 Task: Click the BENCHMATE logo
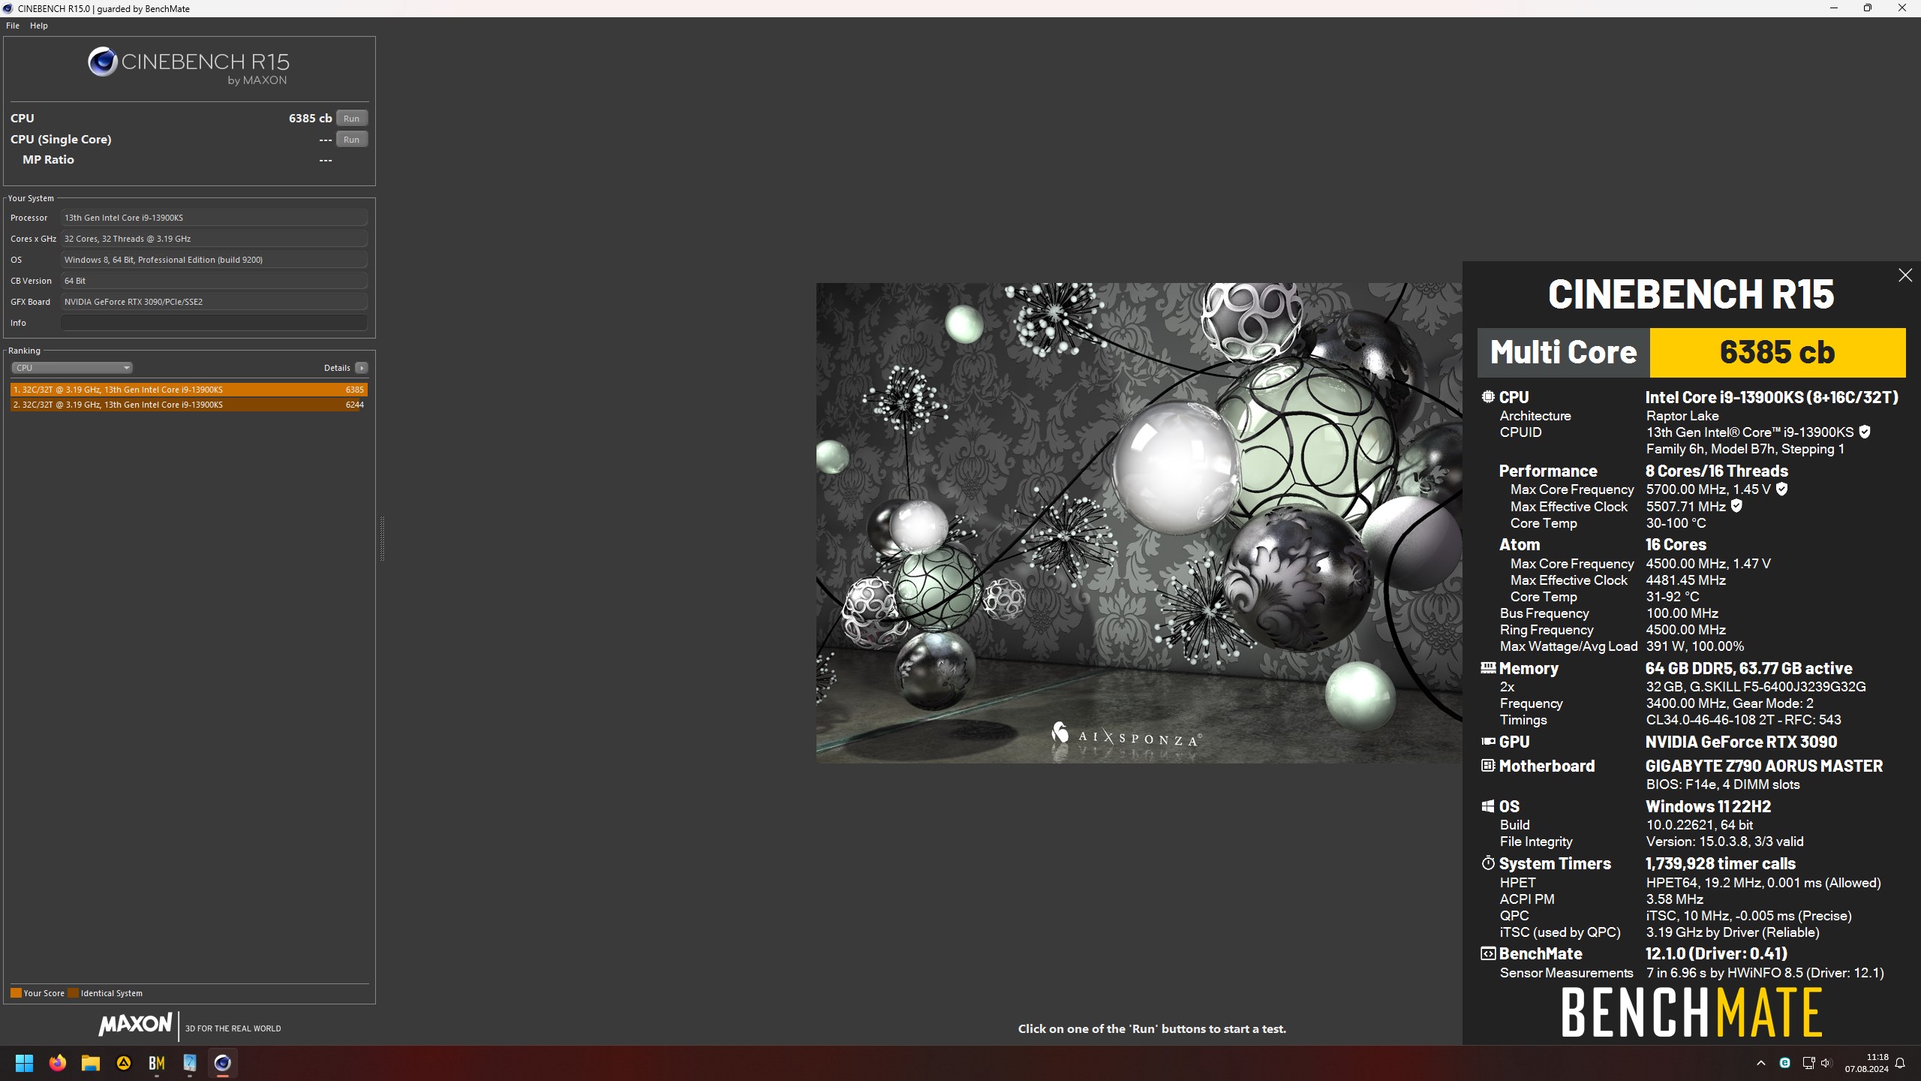pyautogui.click(x=1691, y=1012)
